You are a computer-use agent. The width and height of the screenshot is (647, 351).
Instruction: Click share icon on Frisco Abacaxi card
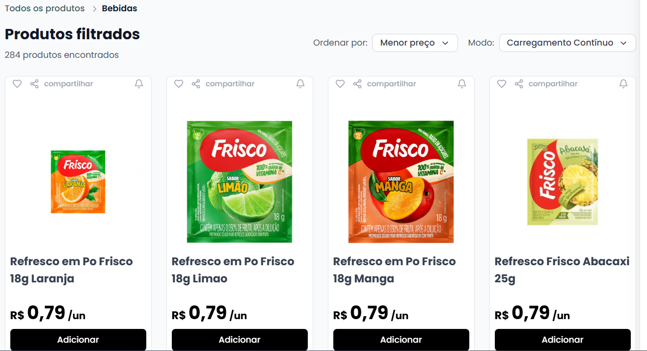tap(519, 84)
